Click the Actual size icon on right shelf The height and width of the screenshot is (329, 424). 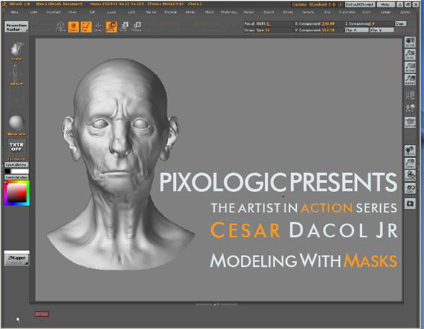[x=410, y=67]
